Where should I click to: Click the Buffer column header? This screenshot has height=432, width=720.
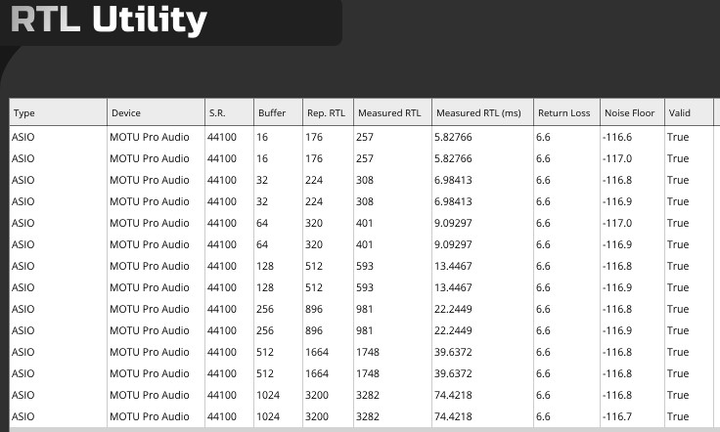[272, 113]
